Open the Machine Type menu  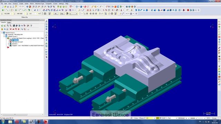[x=40, y=4]
